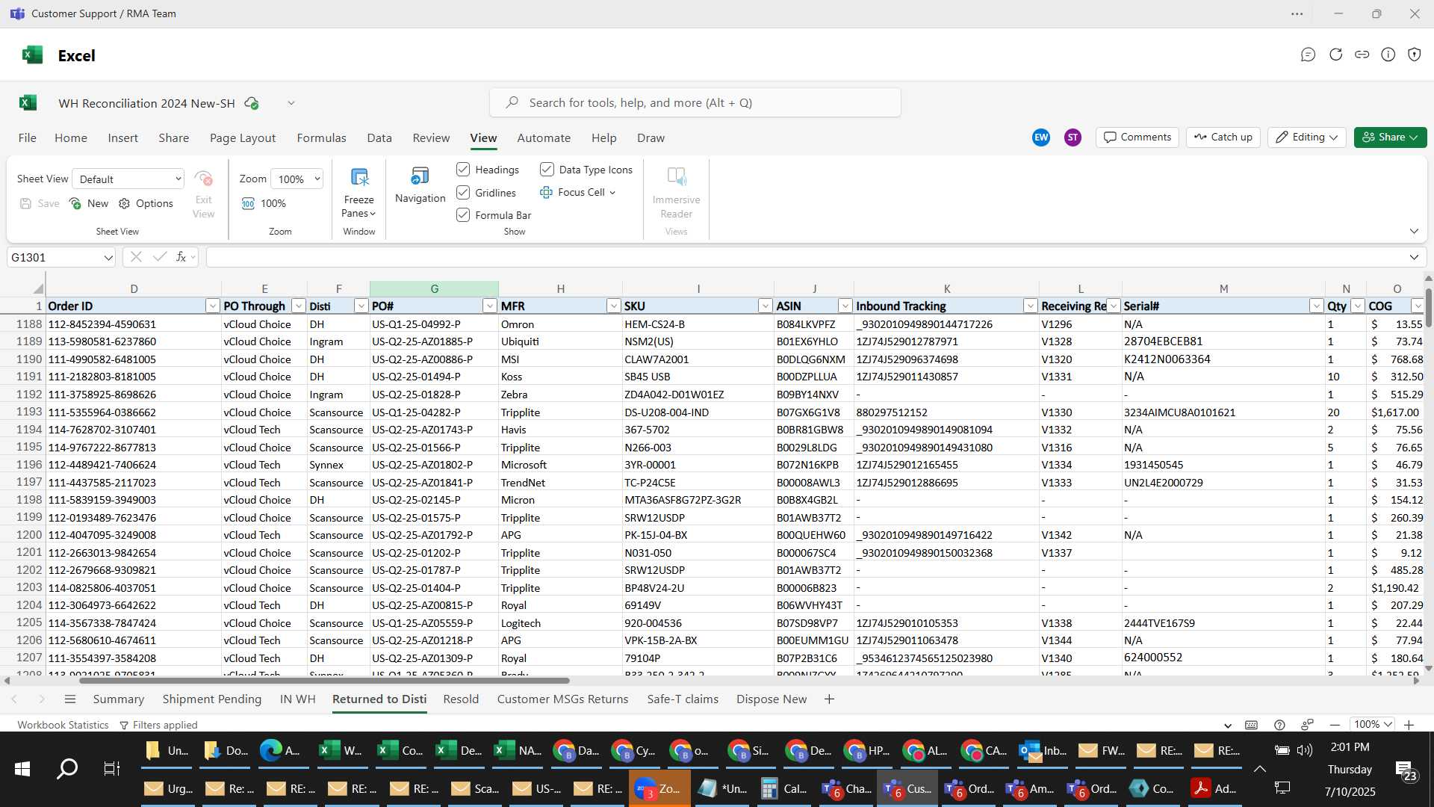Open the Teams chat icon in title area

click(x=1308, y=55)
